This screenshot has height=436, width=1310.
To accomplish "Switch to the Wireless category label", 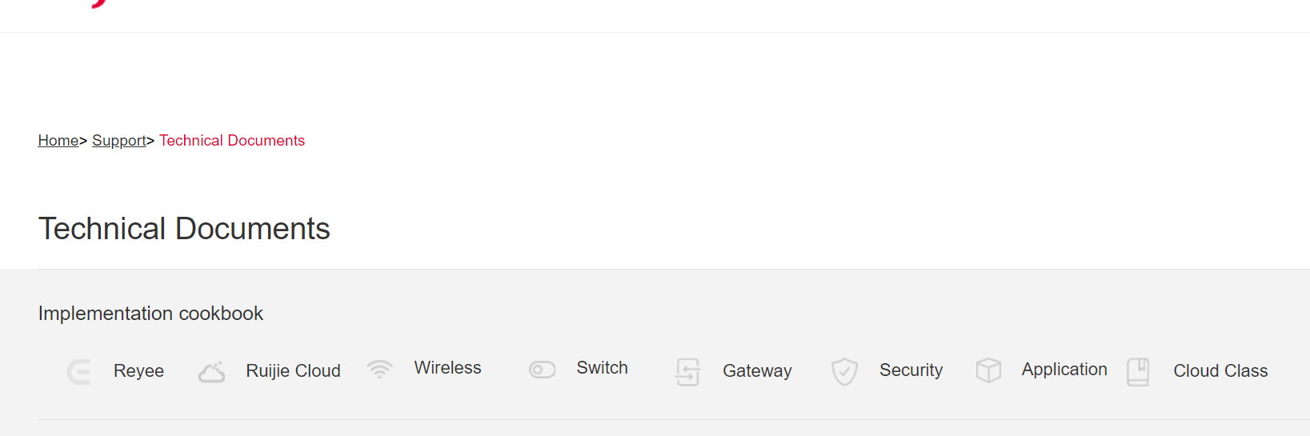I will pyautogui.click(x=447, y=368).
